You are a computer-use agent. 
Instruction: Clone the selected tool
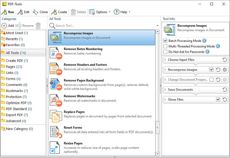(x=40, y=12)
